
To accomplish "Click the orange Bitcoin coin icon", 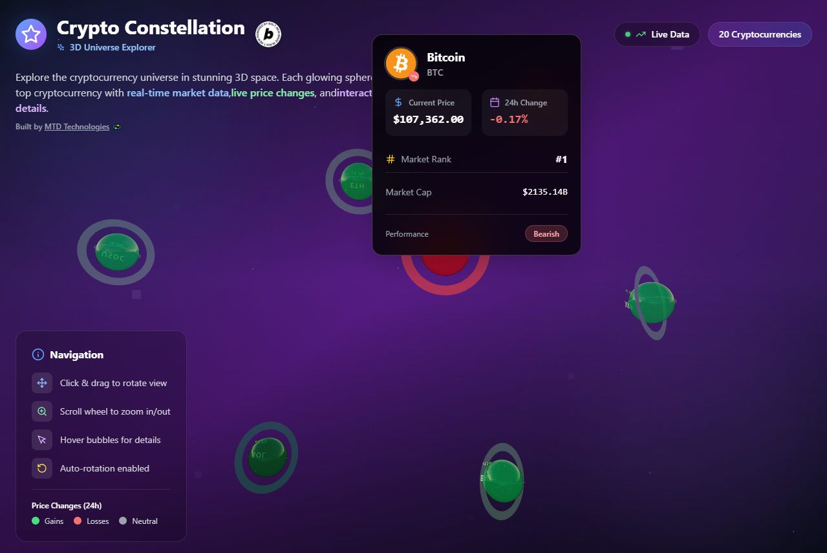I will pos(401,63).
